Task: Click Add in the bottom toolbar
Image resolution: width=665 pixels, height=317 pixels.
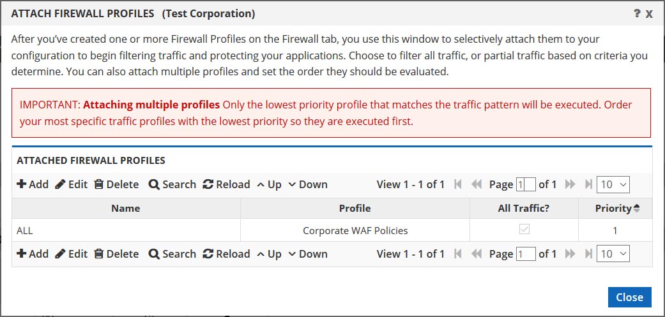Action: 33,254
